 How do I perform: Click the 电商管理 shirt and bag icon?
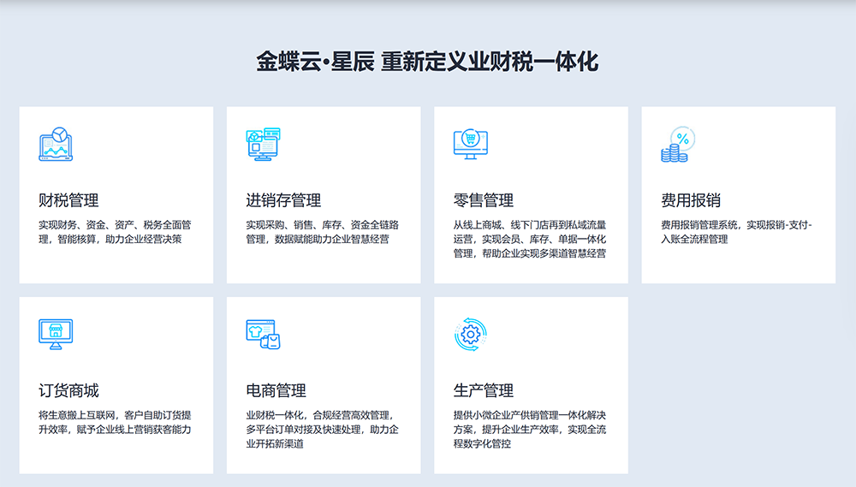tap(263, 334)
